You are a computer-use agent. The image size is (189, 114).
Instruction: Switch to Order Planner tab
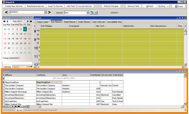pos(84,22)
